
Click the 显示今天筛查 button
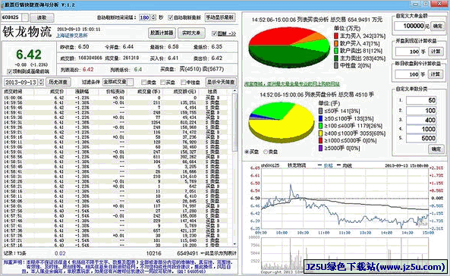click(x=221, y=82)
